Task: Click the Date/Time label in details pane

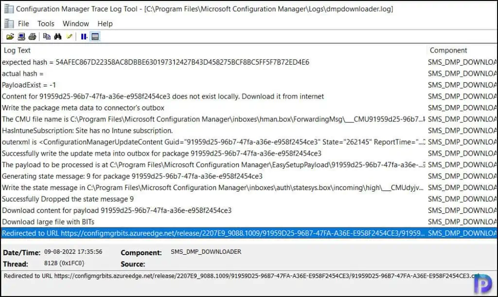Action: (21, 253)
